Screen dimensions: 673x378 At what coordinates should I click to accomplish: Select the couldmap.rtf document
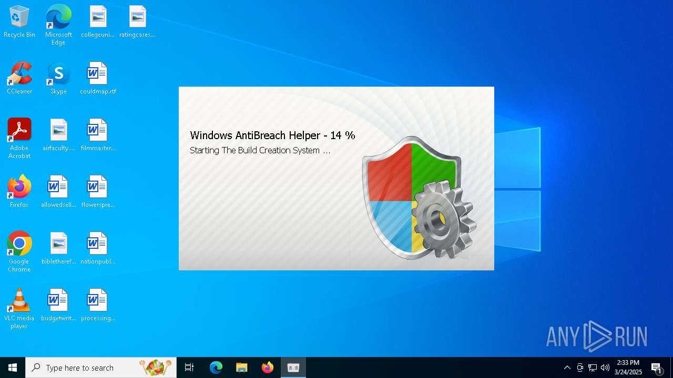[x=98, y=79]
